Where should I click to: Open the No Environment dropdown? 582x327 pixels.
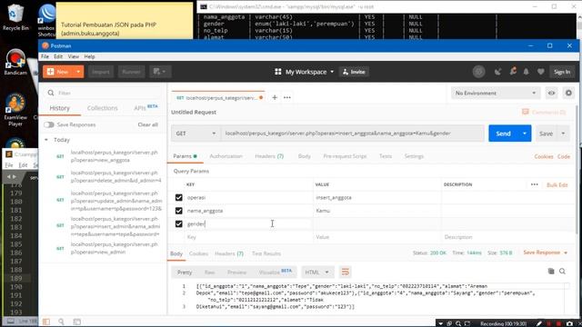[x=496, y=93]
